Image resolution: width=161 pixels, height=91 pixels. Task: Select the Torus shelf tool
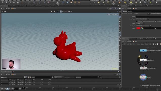(14, 3)
